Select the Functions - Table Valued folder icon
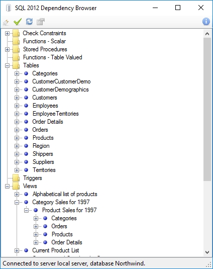The height and width of the screenshot is (269, 213). coord(16,57)
